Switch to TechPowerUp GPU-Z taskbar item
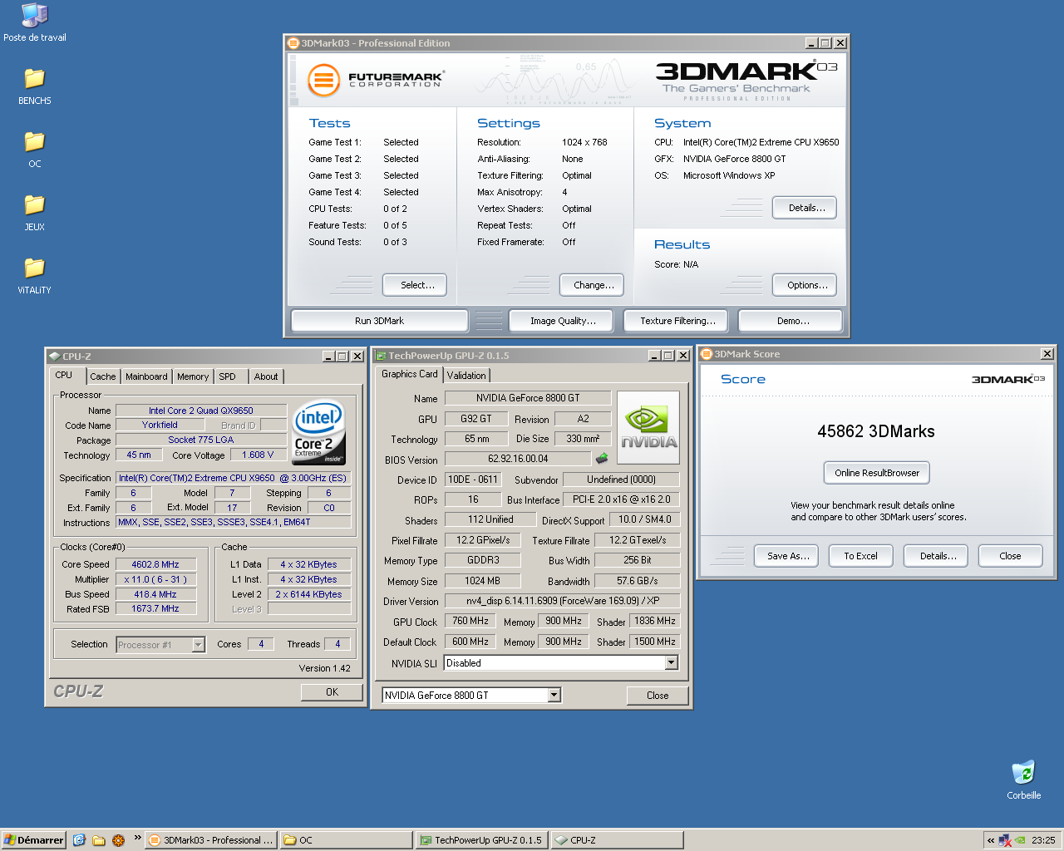 481,840
